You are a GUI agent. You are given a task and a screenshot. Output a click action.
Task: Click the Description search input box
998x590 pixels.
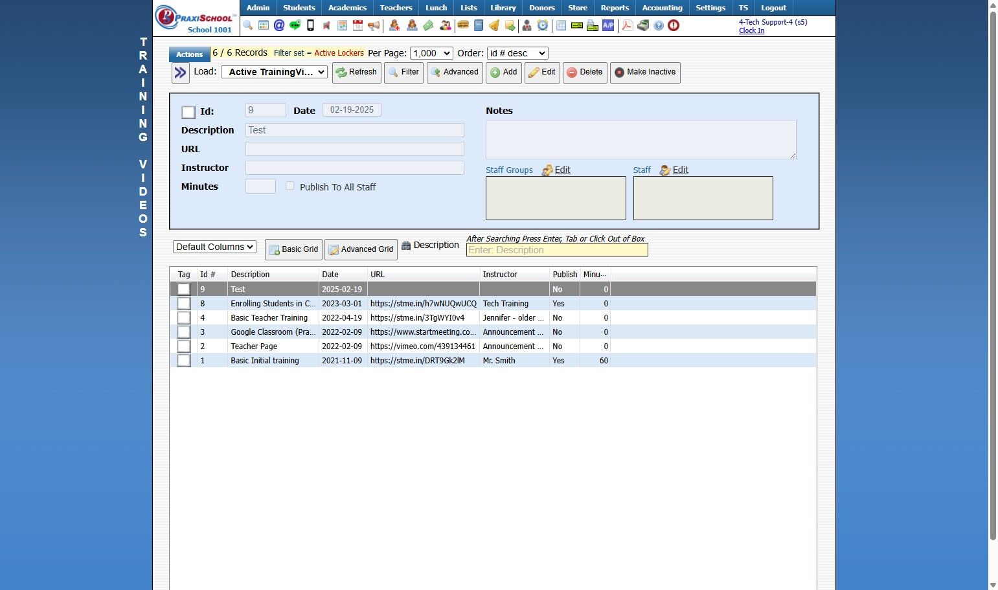coord(557,250)
